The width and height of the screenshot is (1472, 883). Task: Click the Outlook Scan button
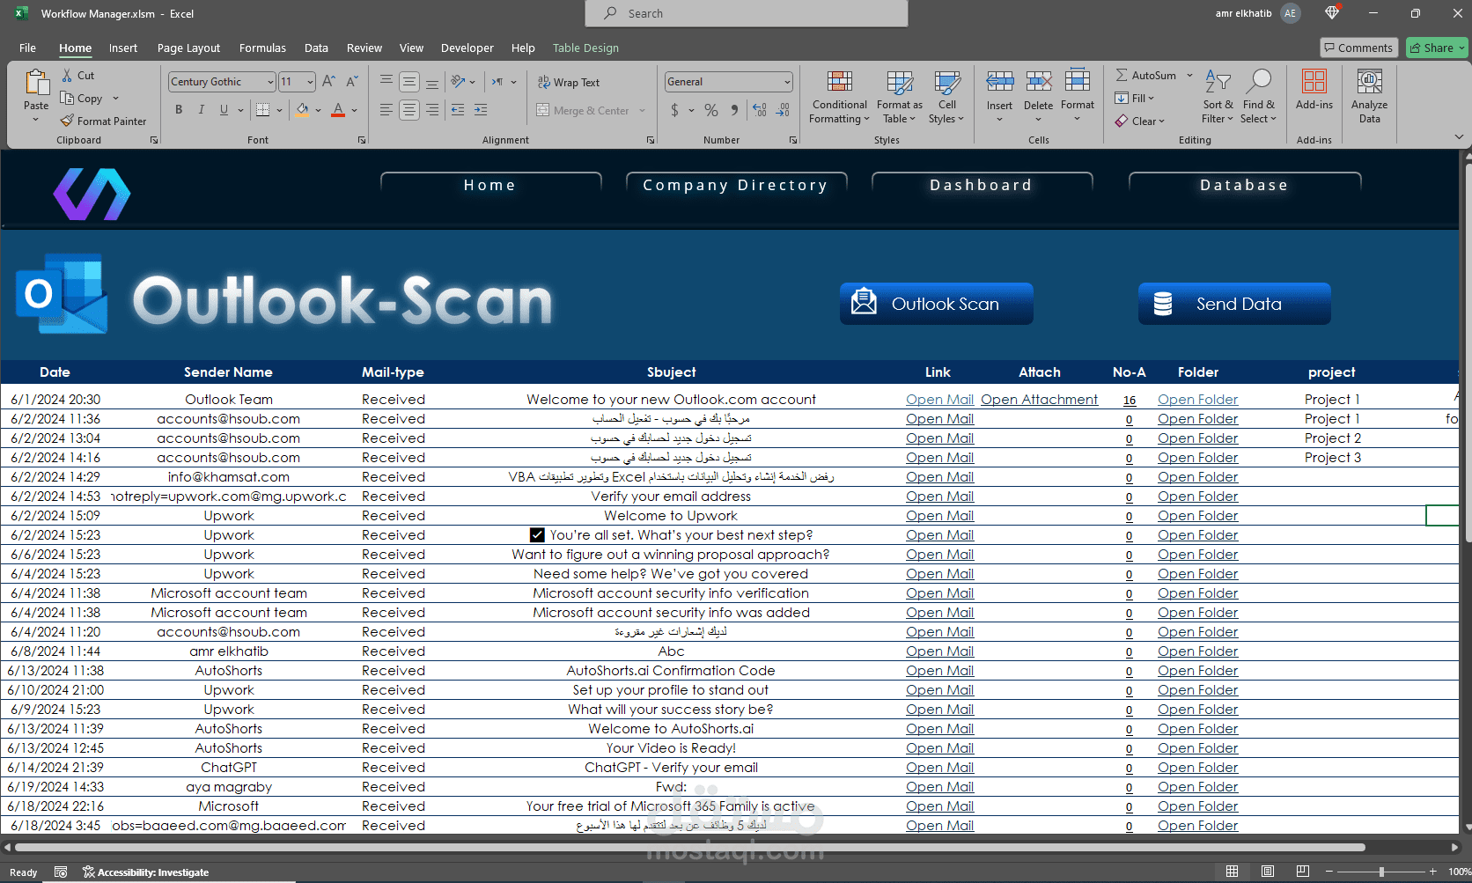pyautogui.click(x=936, y=304)
